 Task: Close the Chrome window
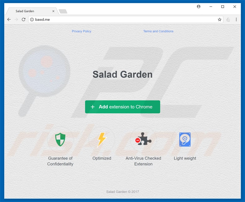(235, 7)
